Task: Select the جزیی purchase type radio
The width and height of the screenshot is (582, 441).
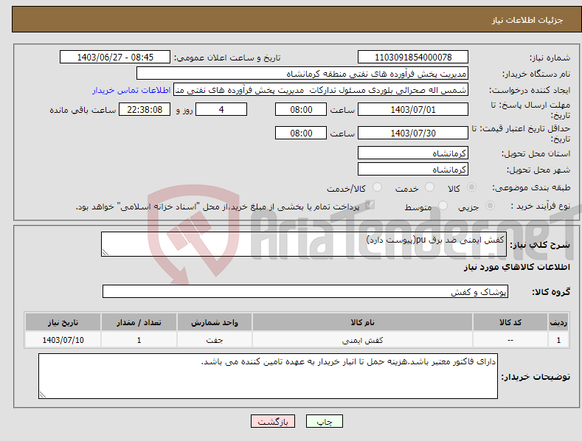Action: (490, 205)
